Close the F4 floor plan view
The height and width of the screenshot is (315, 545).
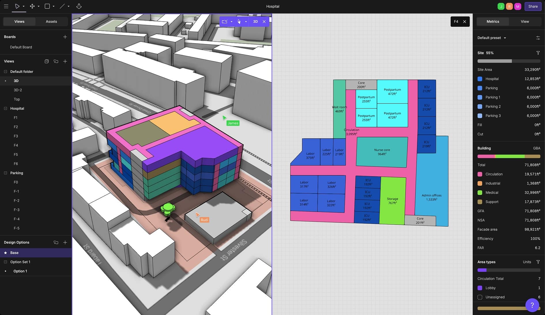click(465, 22)
